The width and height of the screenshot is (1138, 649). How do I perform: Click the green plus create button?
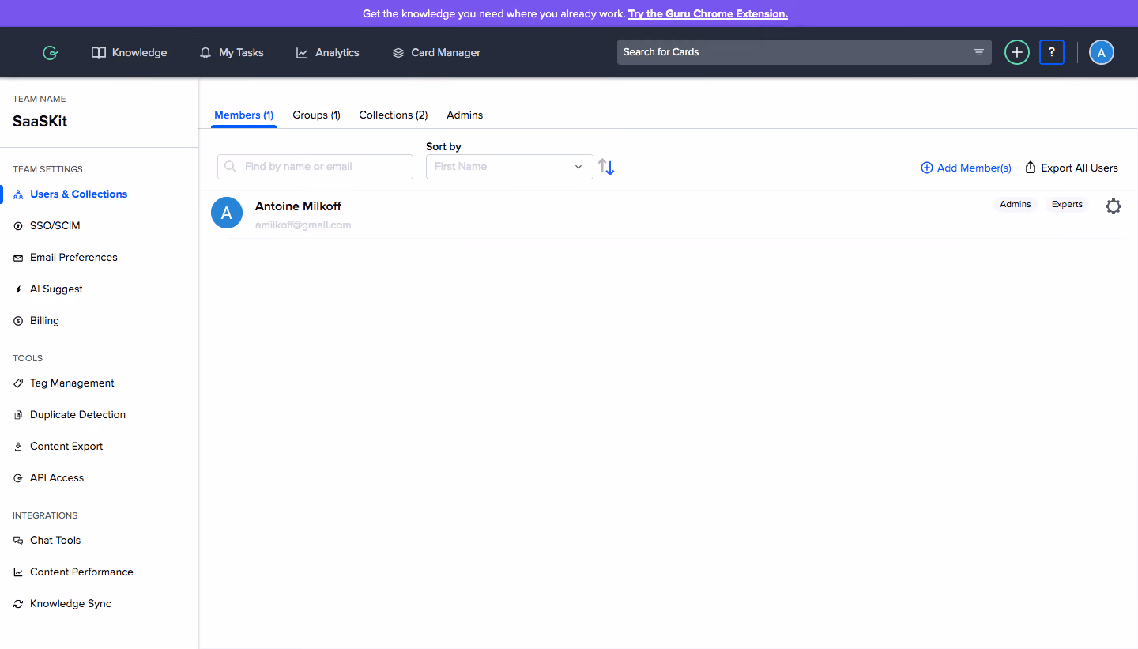1017,52
